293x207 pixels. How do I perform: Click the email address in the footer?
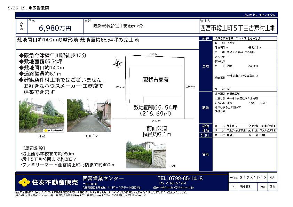point(177,187)
